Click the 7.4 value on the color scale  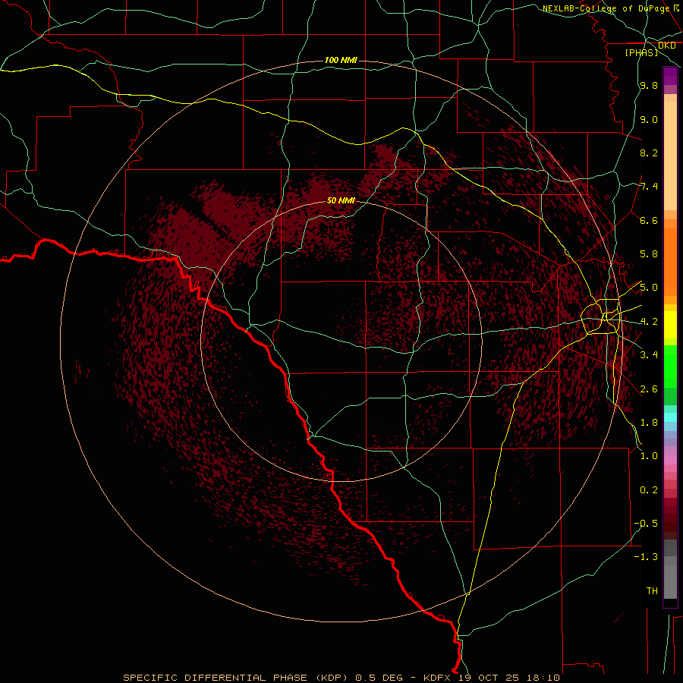[x=649, y=187]
